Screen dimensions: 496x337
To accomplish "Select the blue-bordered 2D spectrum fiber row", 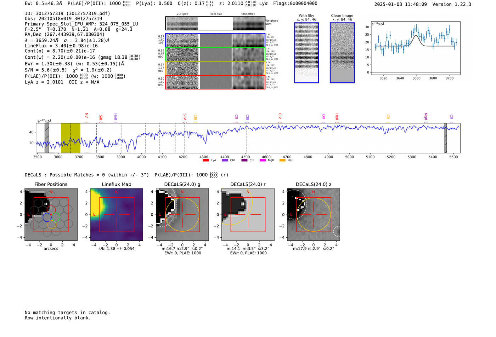I will point(215,40).
